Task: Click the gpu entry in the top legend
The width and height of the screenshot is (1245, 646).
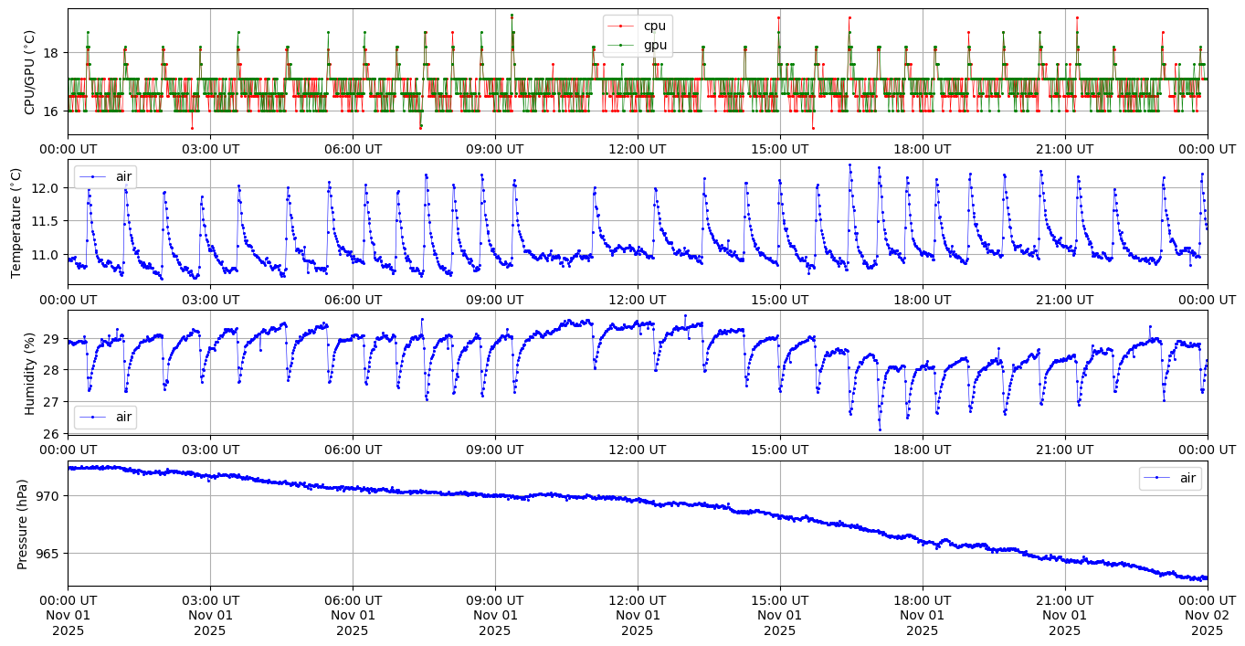Action: click(x=655, y=44)
